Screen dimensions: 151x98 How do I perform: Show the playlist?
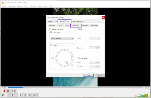click(x=30, y=95)
